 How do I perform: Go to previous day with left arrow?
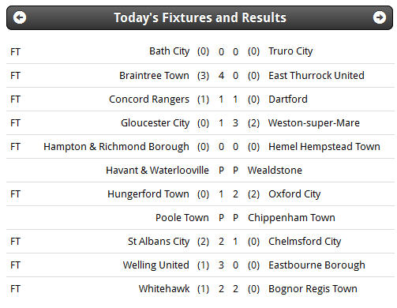(x=20, y=17)
